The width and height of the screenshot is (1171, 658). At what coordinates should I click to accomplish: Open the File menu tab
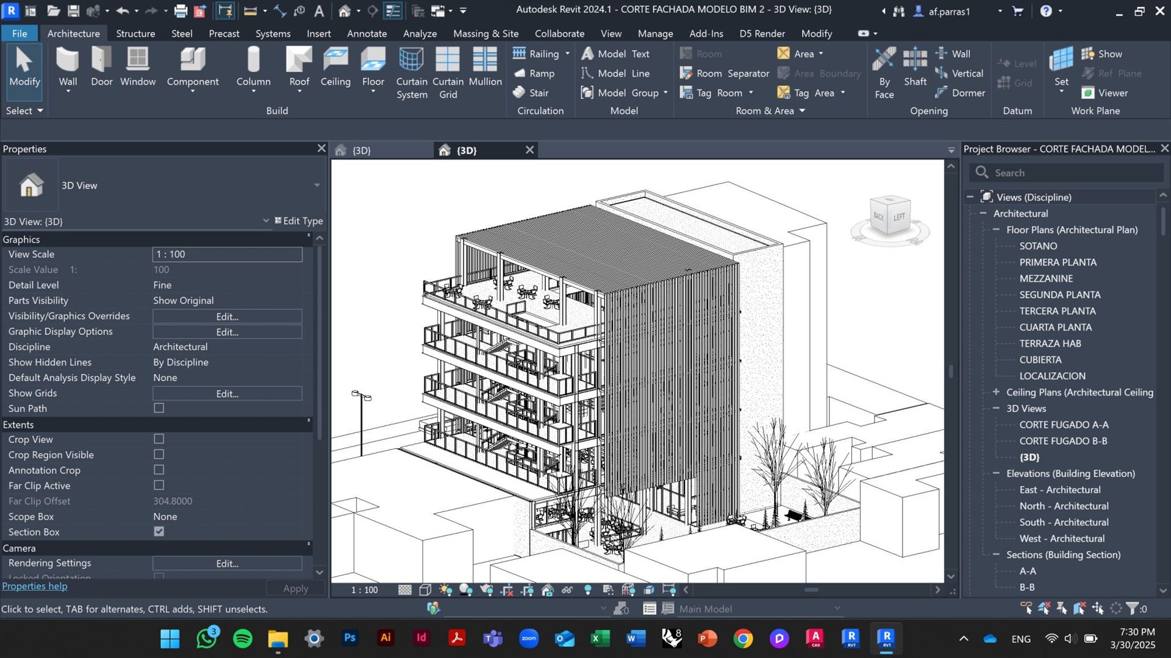point(20,34)
